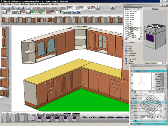Click the Nastavení toolbar button
The height and width of the screenshot is (126, 168).
(x=46, y=8)
